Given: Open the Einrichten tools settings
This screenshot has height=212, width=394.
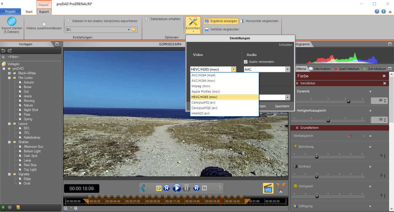Looking at the screenshot, I should (193, 25).
